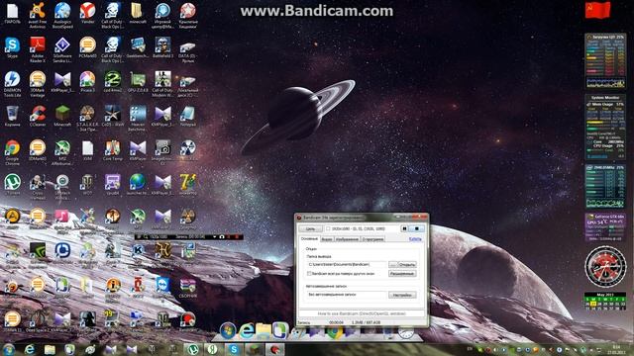Stop the Bandicam recording
The width and height of the screenshot is (634, 356).
pos(417,228)
